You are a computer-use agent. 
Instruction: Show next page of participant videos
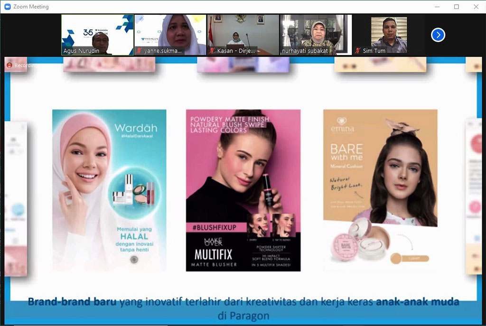pyautogui.click(x=438, y=35)
